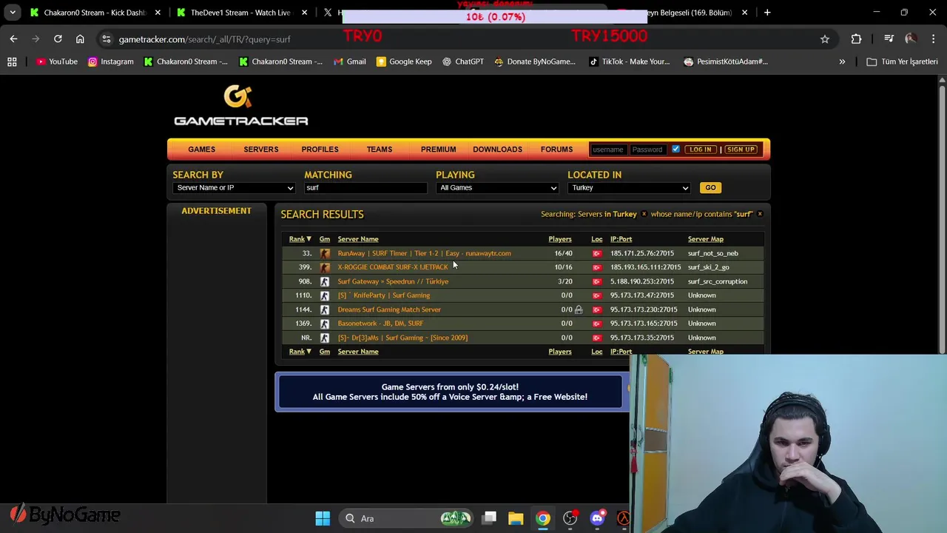Click the game icon in Surf Gateway row
This screenshot has width=947, height=533.
325,281
